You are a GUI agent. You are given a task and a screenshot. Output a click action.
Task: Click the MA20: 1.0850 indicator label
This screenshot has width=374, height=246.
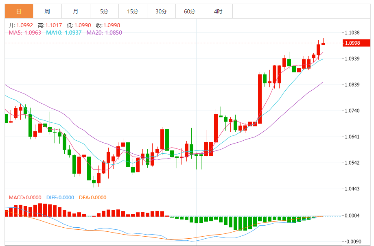pyautogui.click(x=104, y=33)
